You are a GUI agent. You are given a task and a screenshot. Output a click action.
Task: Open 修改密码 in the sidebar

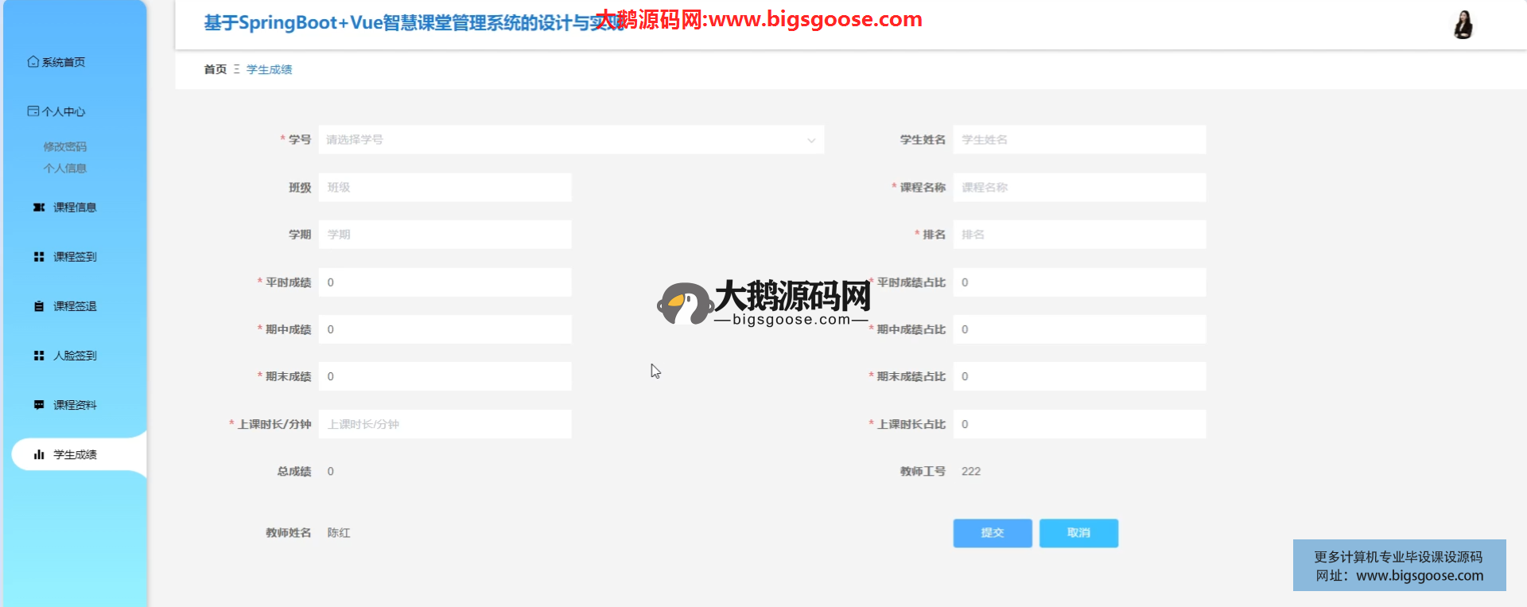pos(64,146)
